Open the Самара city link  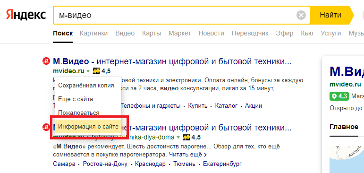(64, 164)
